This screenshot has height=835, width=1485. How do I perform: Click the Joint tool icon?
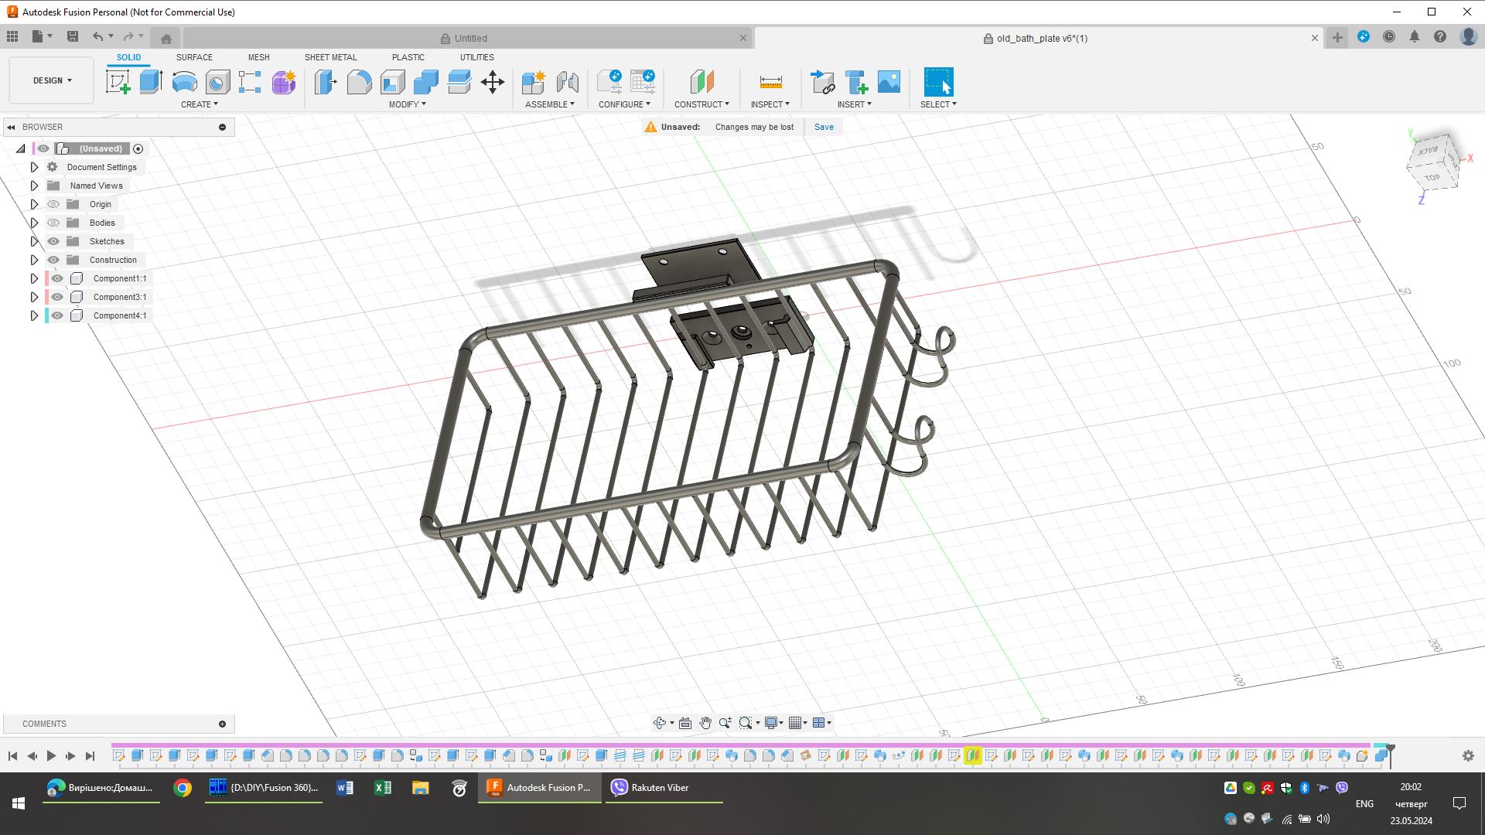[567, 82]
